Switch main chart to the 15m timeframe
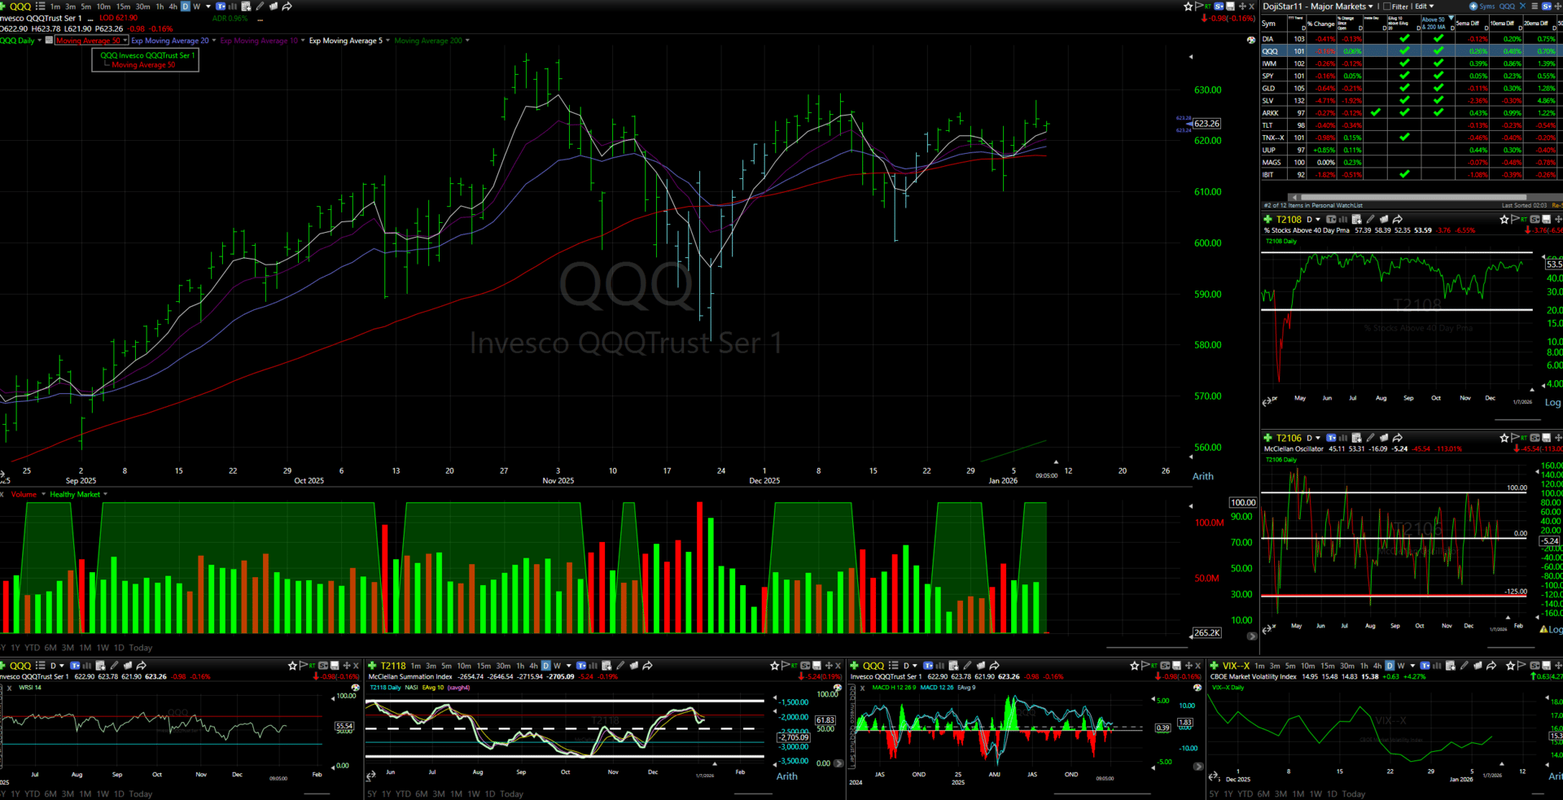Image resolution: width=1563 pixels, height=800 pixels. tap(123, 7)
